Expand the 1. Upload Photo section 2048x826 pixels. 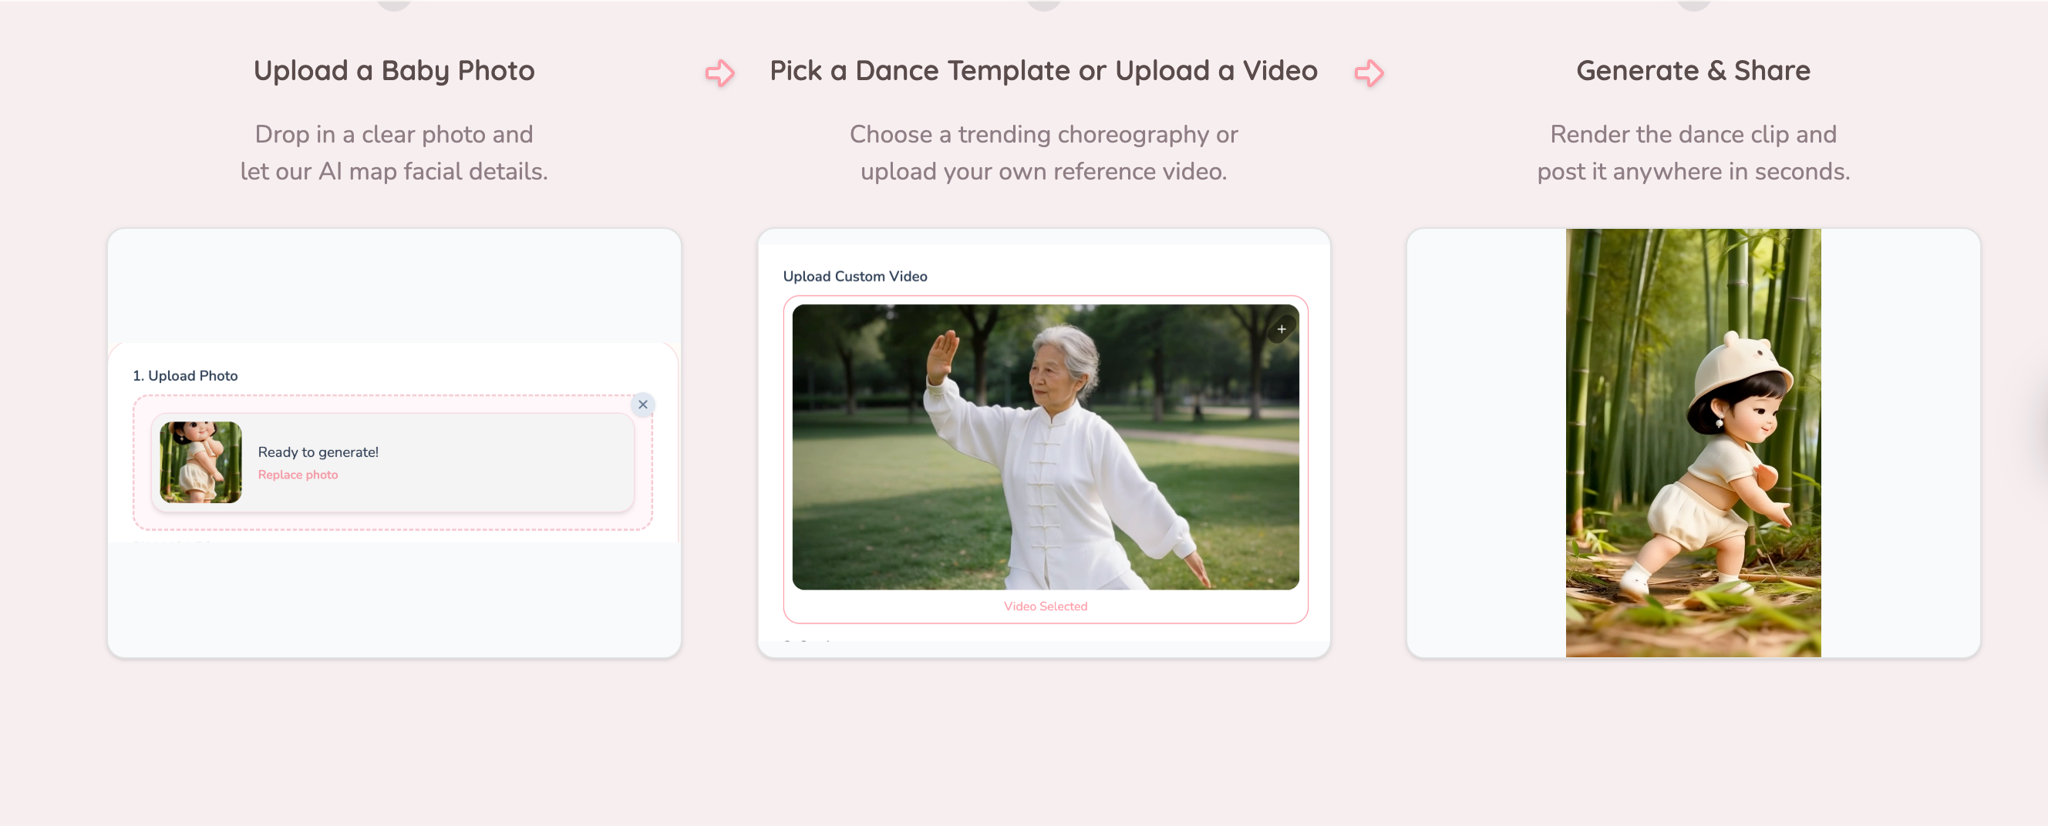pos(184,375)
